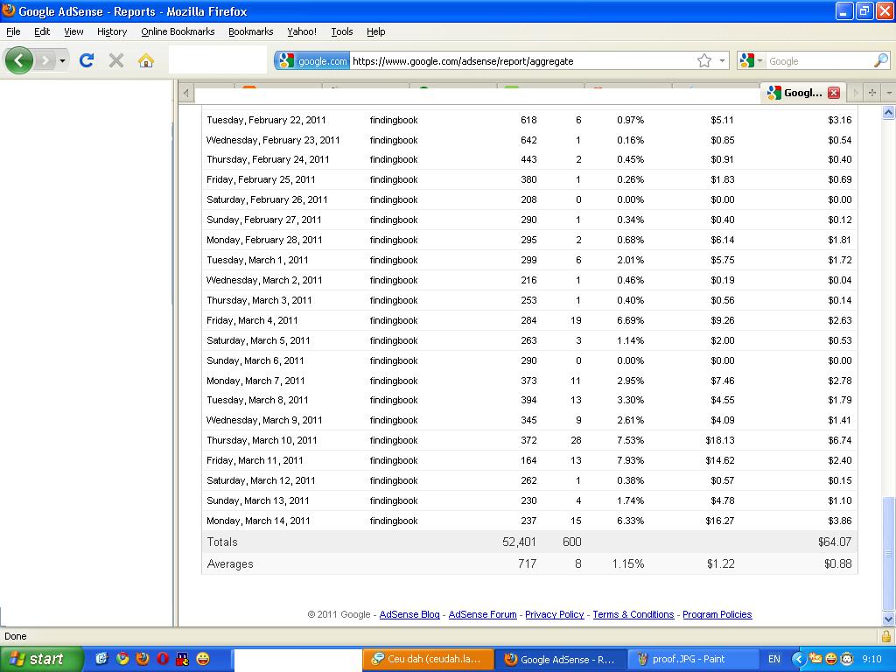Open the AdSense Forum link

tap(482, 614)
